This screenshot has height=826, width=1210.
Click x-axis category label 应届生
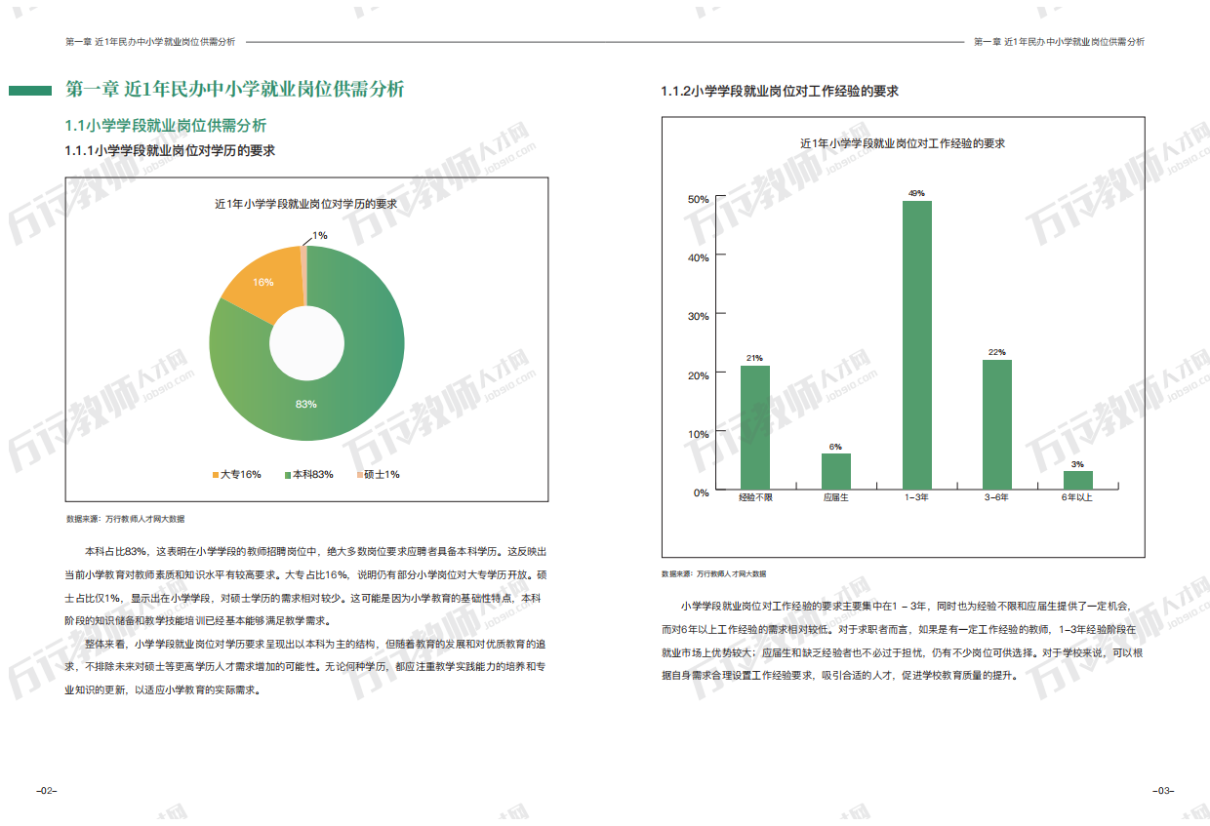pos(835,498)
